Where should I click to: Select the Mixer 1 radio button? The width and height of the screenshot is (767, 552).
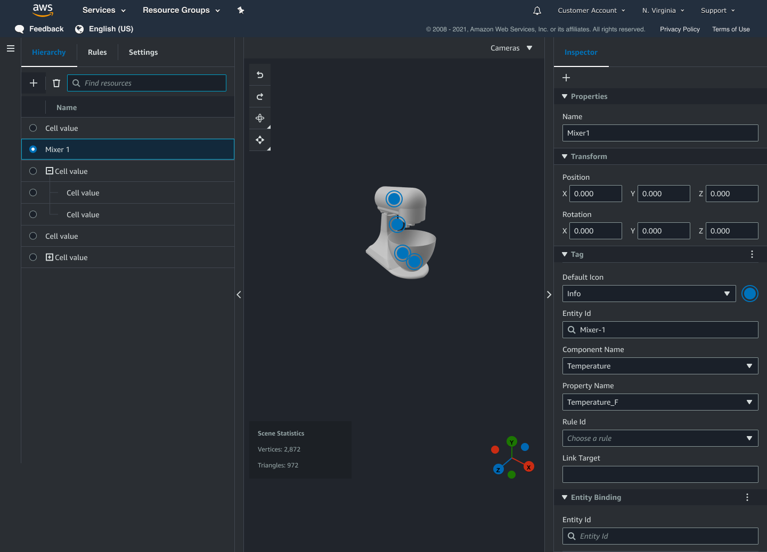[x=32, y=149]
